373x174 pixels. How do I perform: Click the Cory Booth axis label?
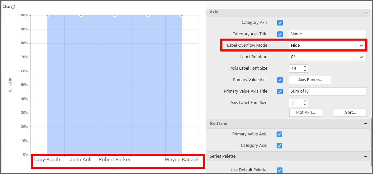(x=47, y=160)
